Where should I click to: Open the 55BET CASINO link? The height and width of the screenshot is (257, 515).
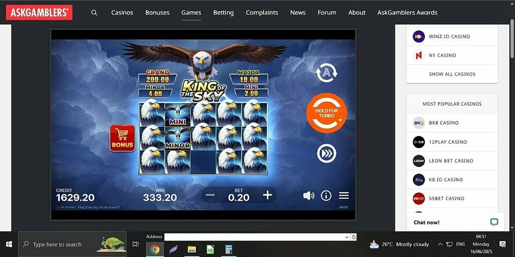(x=447, y=198)
